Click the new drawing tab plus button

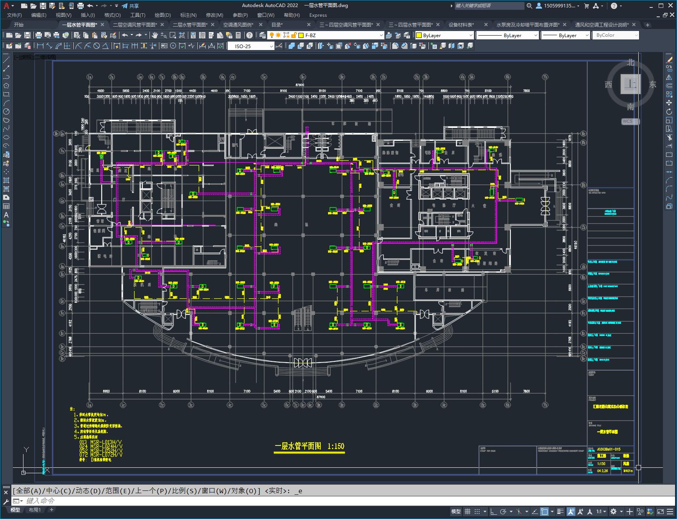(x=648, y=25)
